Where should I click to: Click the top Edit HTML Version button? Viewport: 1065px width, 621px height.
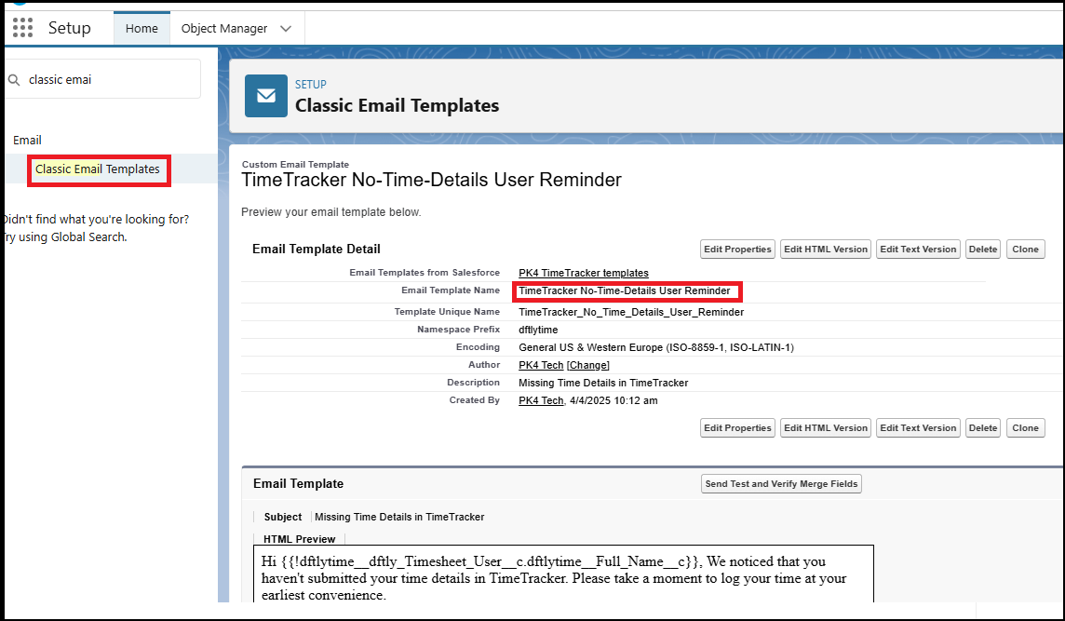826,250
